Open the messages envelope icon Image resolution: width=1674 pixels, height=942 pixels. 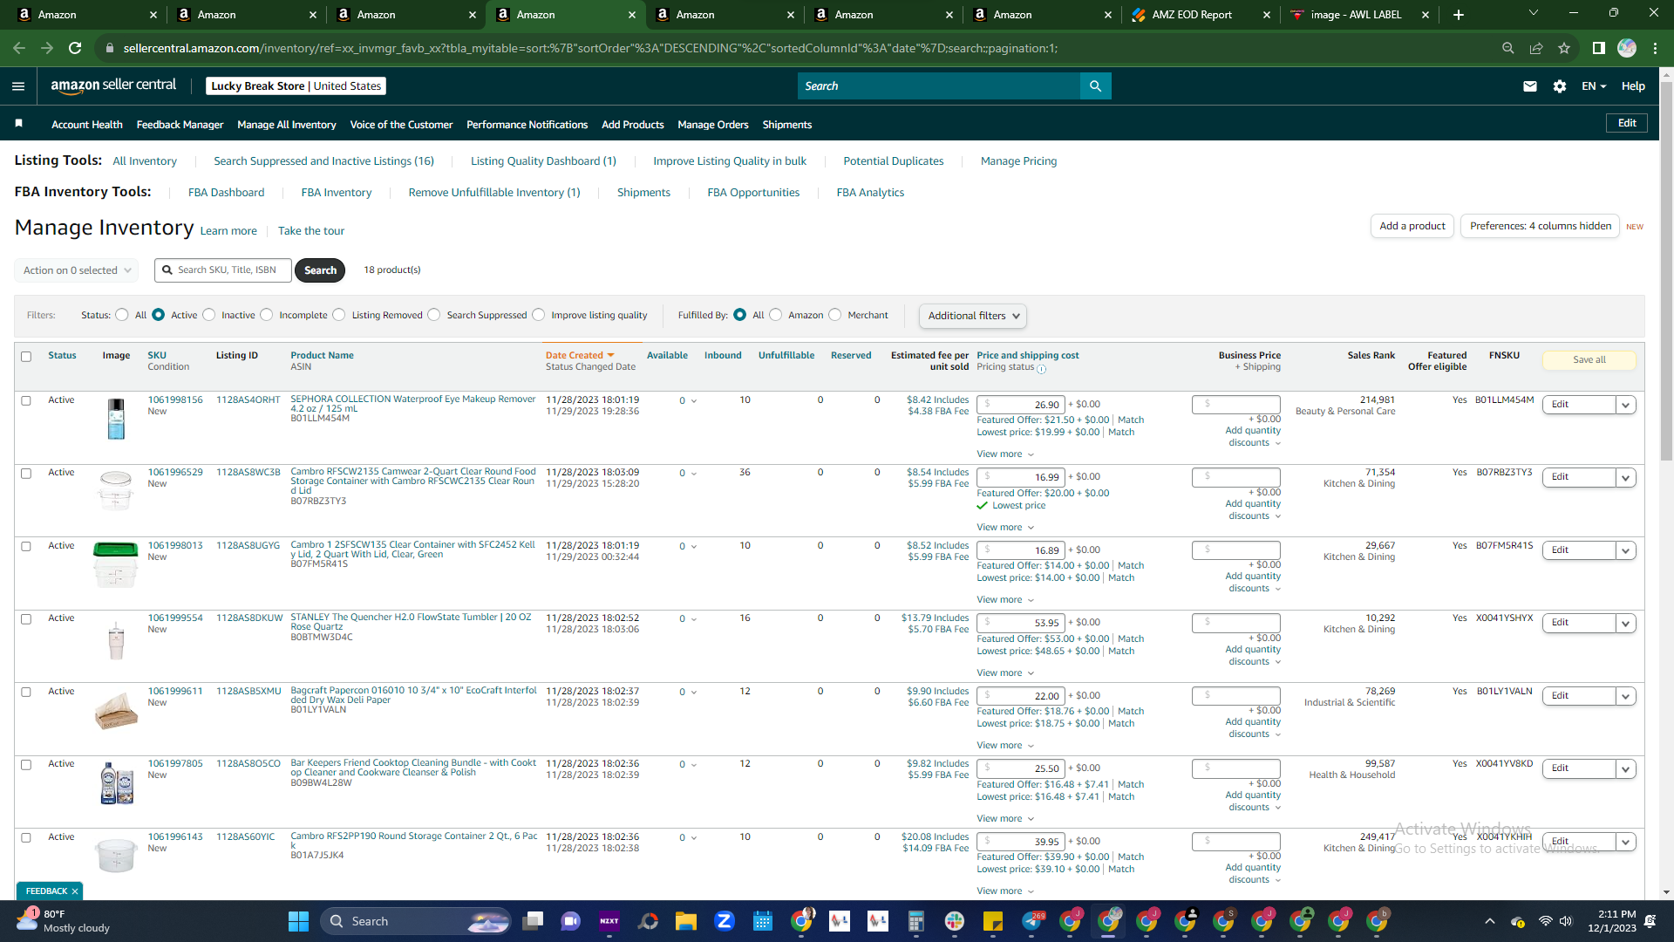[1529, 86]
